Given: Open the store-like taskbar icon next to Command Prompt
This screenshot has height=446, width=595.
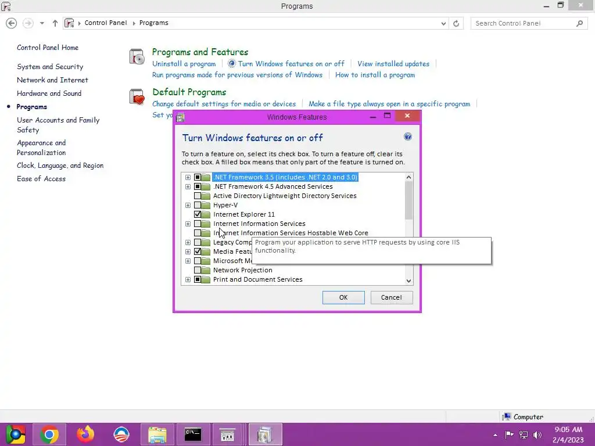Looking at the screenshot, I should click(x=228, y=434).
